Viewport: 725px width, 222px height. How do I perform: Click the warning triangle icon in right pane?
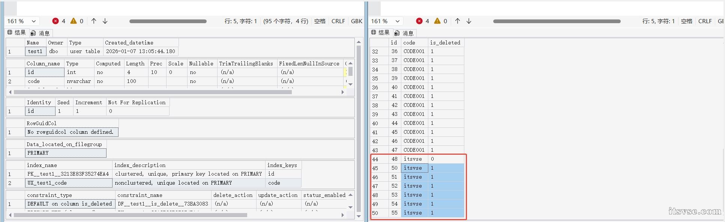coord(437,21)
